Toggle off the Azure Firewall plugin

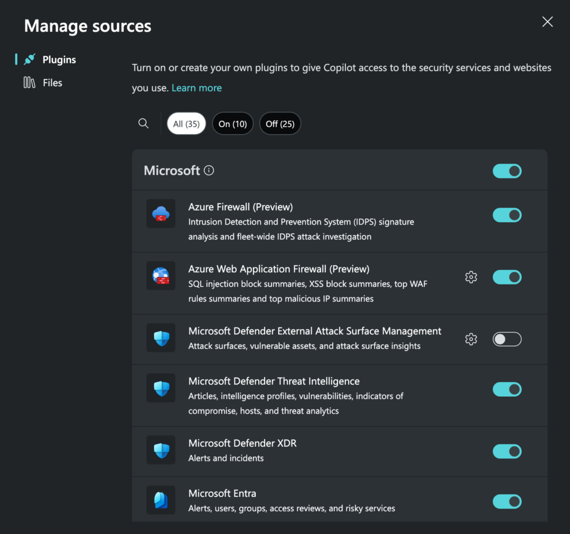click(x=507, y=215)
